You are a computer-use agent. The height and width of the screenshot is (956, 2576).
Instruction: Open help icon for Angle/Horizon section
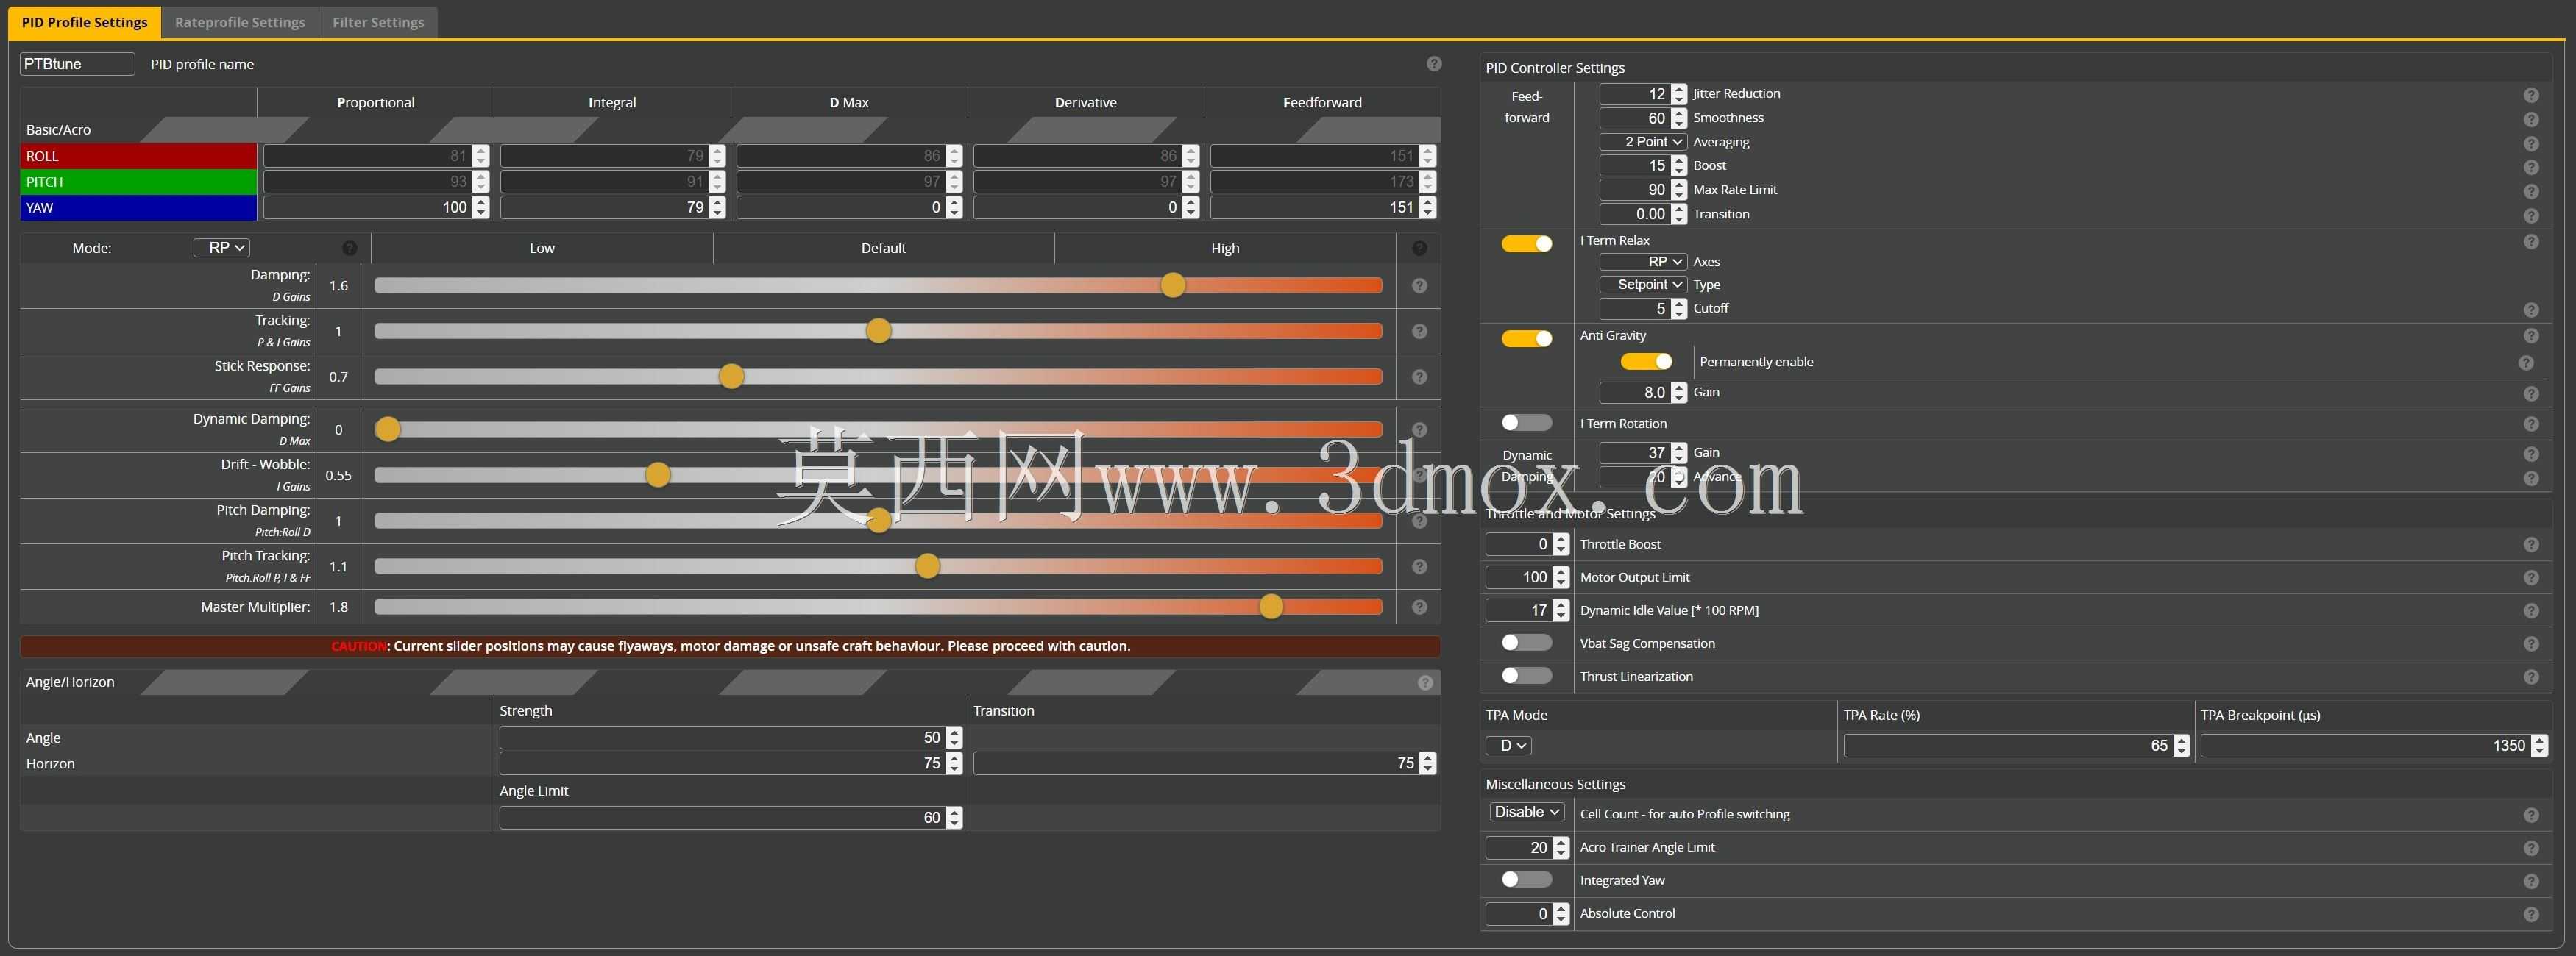pos(1425,682)
